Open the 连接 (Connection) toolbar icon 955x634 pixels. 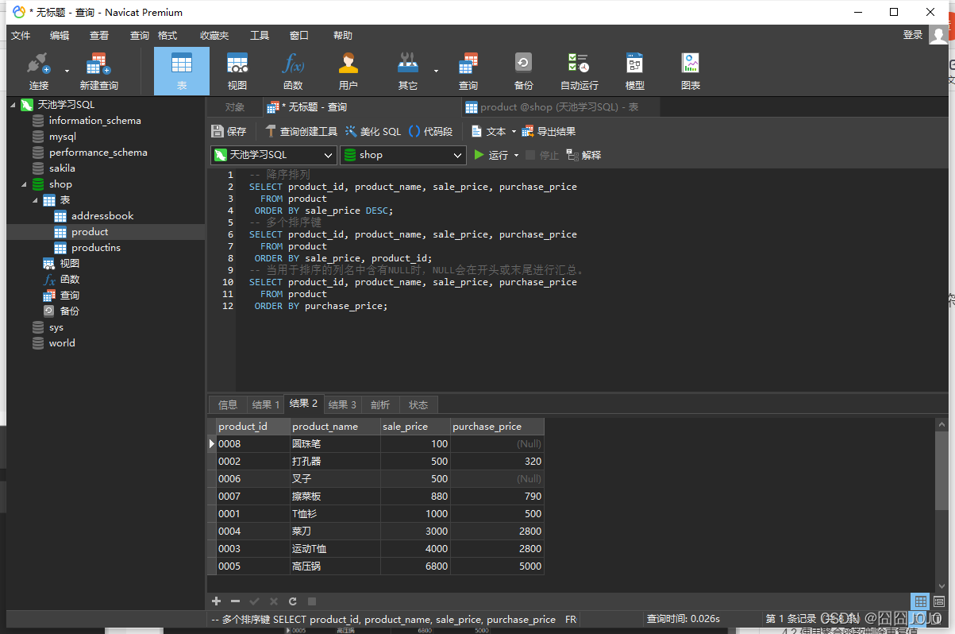point(38,72)
